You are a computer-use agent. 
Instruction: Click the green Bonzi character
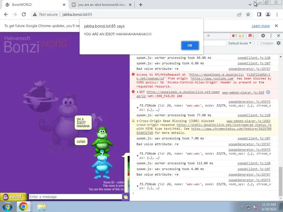102,141
